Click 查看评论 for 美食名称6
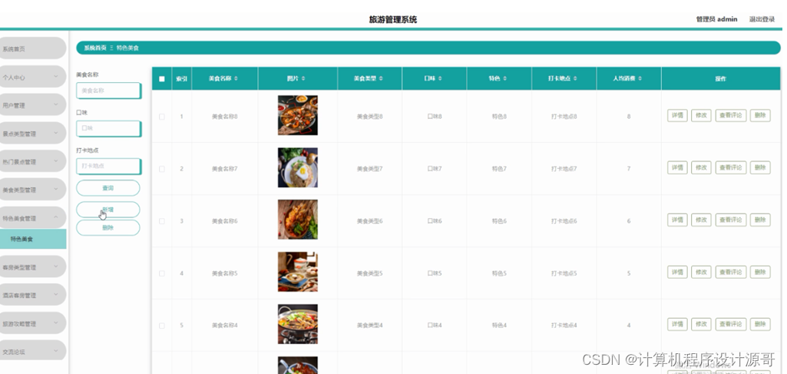This screenshot has width=787, height=374. 731,220
